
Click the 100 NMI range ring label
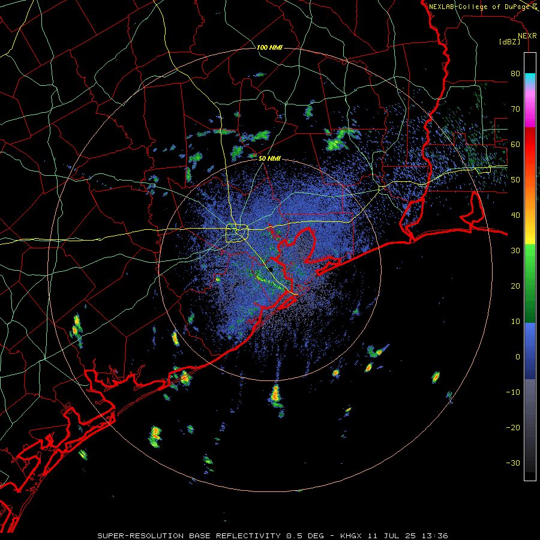click(x=269, y=47)
